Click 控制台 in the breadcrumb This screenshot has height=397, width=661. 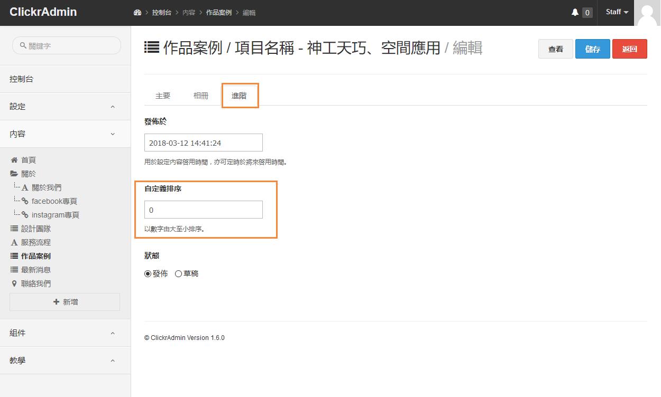point(161,12)
